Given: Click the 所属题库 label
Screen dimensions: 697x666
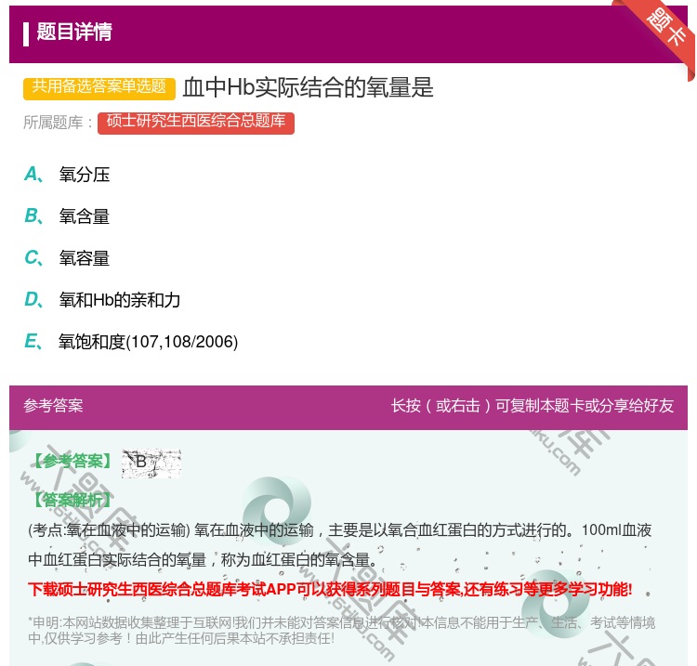Looking at the screenshot, I should click(58, 123).
